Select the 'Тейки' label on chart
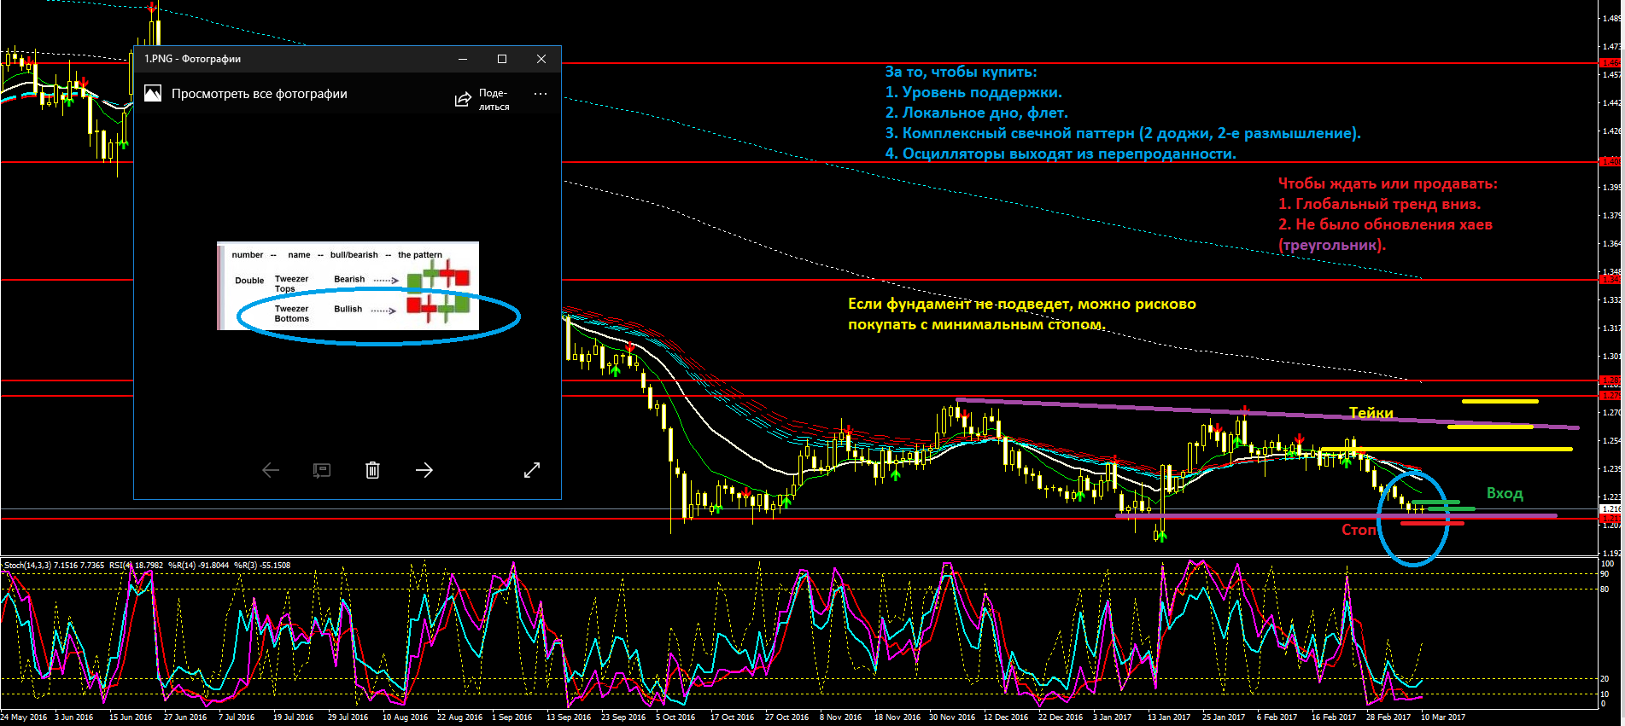The image size is (1625, 726). 1371,413
